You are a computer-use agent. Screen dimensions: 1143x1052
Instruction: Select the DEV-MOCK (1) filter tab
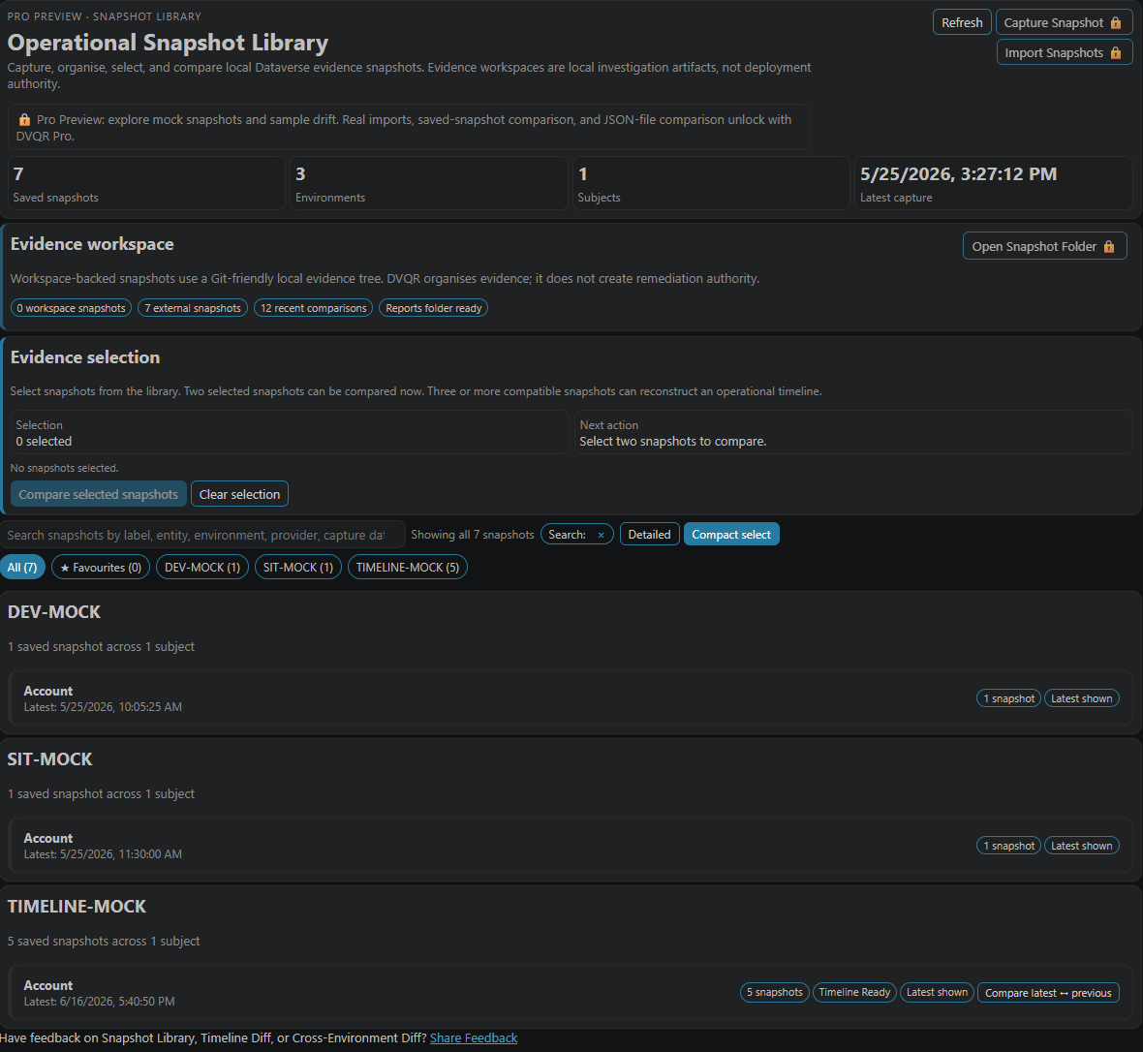click(x=202, y=568)
